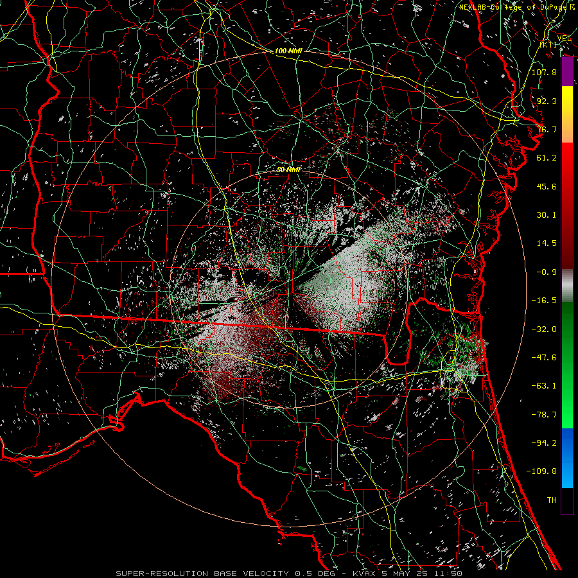Viewport: 578px width, 578px height.
Task: Select the 30.1 value on velocity scale
Action: 547,215
